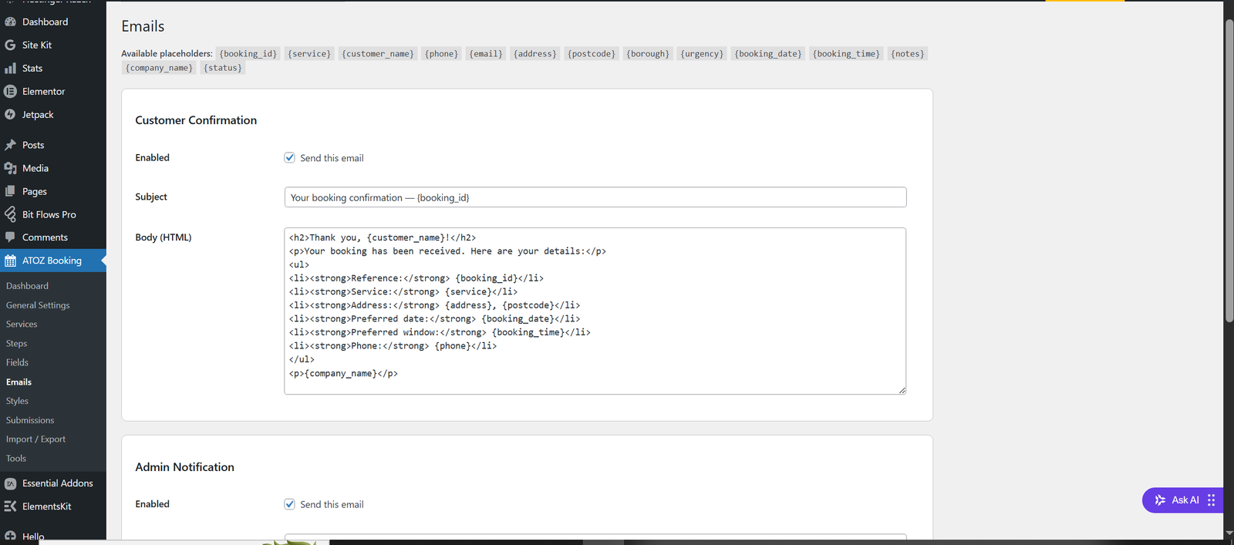Image resolution: width=1234 pixels, height=545 pixels.
Task: Go to Tools submenu
Action: pos(16,459)
